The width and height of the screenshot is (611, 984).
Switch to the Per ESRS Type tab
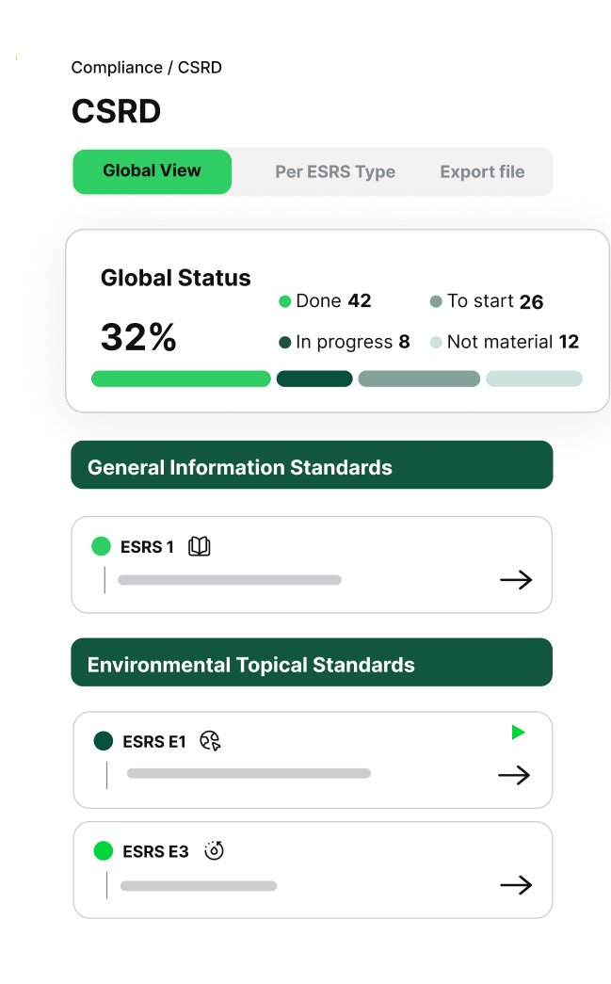[335, 172]
